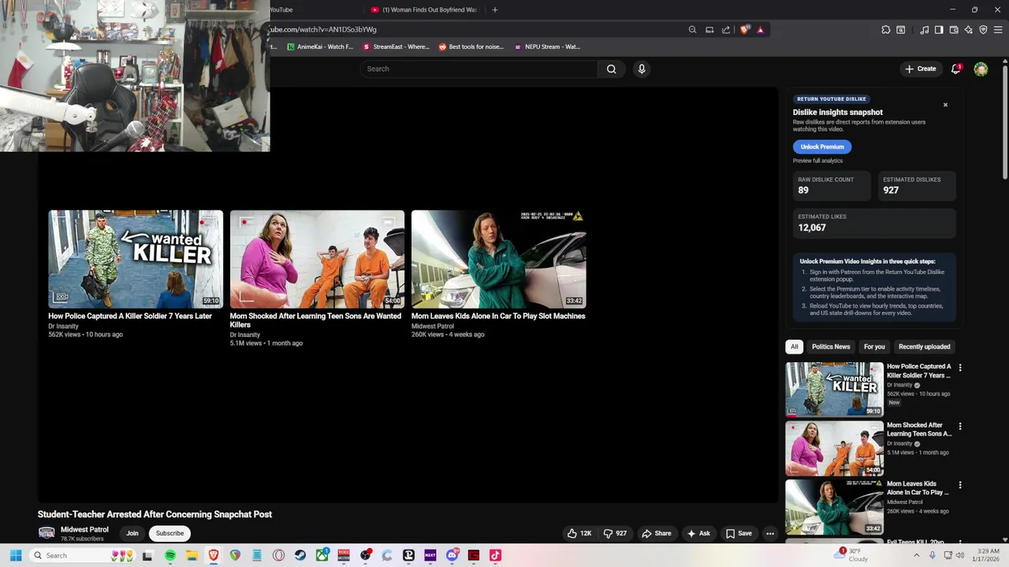1009x567 pixels.
Task: Select the Politics News filter chip
Action: [x=831, y=346]
